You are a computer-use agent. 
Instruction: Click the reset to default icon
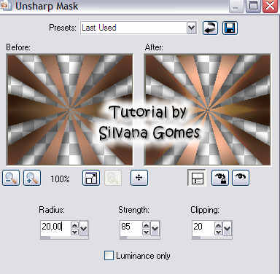pos(210,28)
